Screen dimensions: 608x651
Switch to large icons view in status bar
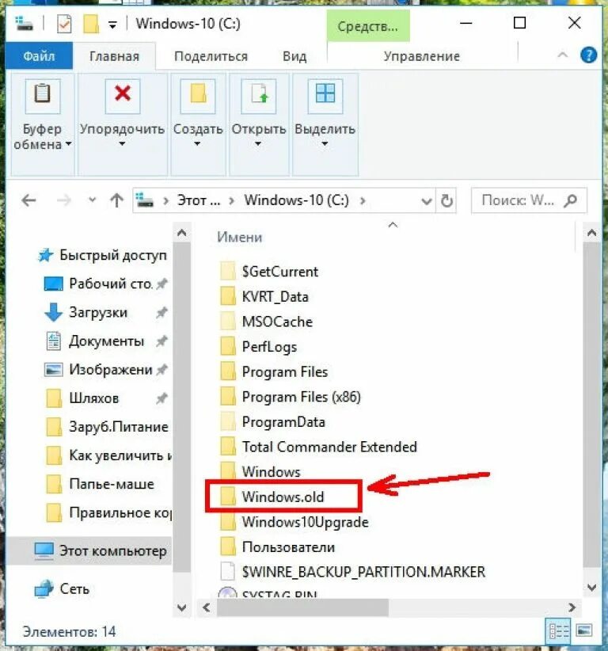pos(583,630)
